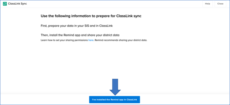Open the Help button in header
Image resolution: width=230 pixels, height=105 pixels.
point(208,4)
